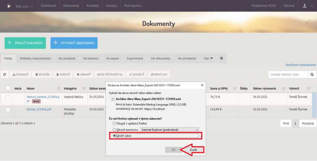Screen dimensions: 317x161
Task: Close the Firefox download dialog with X
Action: point(202,85)
